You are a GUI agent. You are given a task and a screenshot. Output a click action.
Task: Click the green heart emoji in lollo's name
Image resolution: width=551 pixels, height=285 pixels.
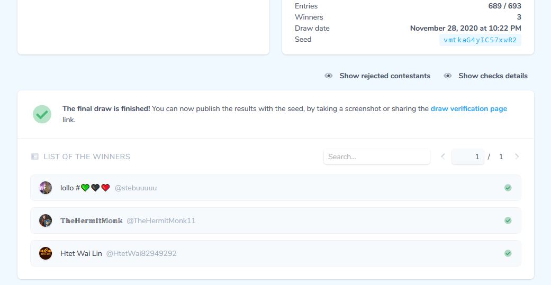point(85,188)
